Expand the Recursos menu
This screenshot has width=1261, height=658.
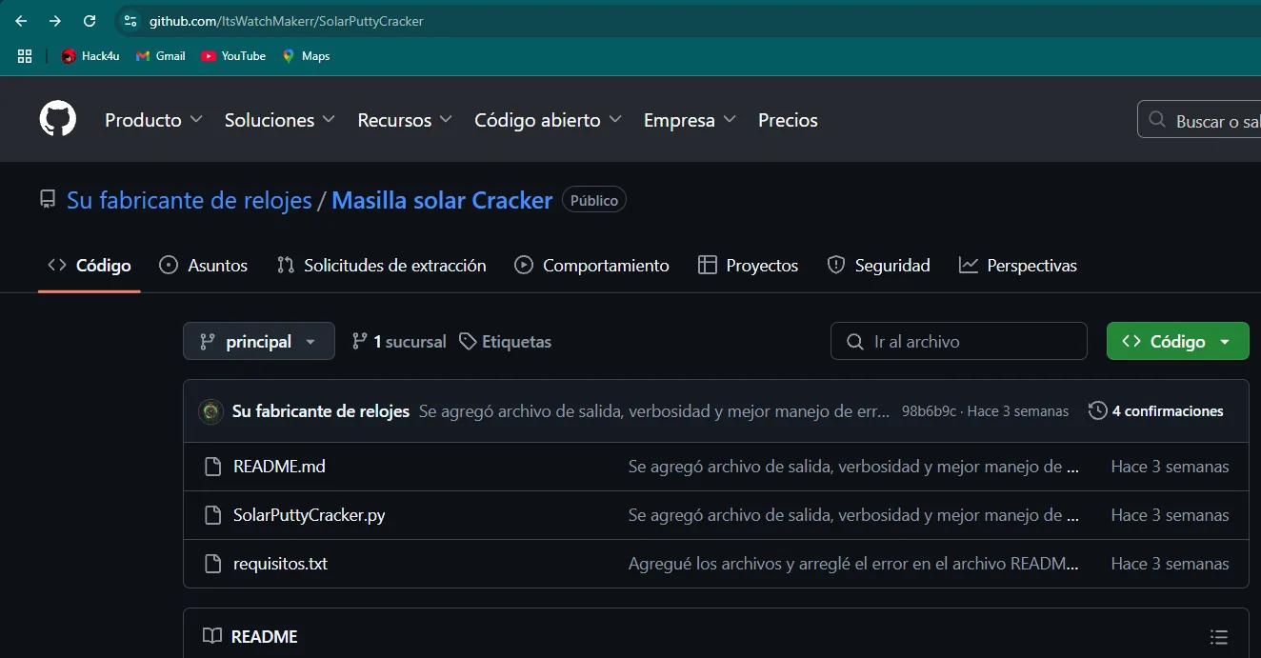click(404, 120)
